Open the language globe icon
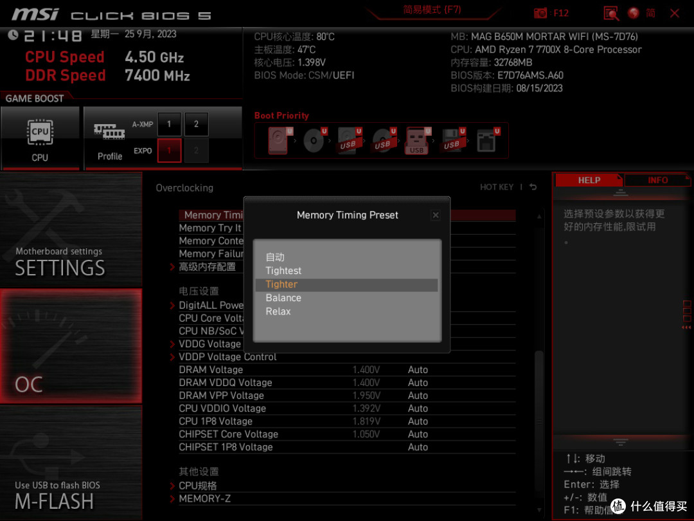 coord(634,13)
